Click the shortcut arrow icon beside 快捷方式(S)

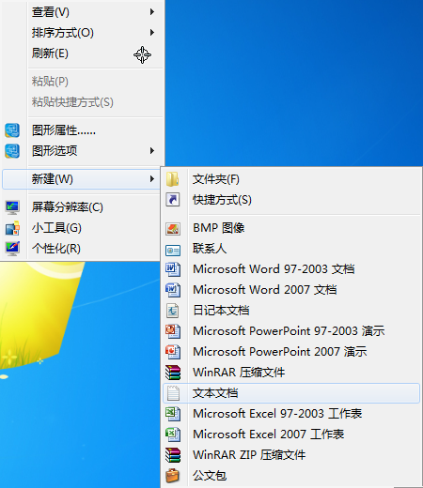coord(173,200)
